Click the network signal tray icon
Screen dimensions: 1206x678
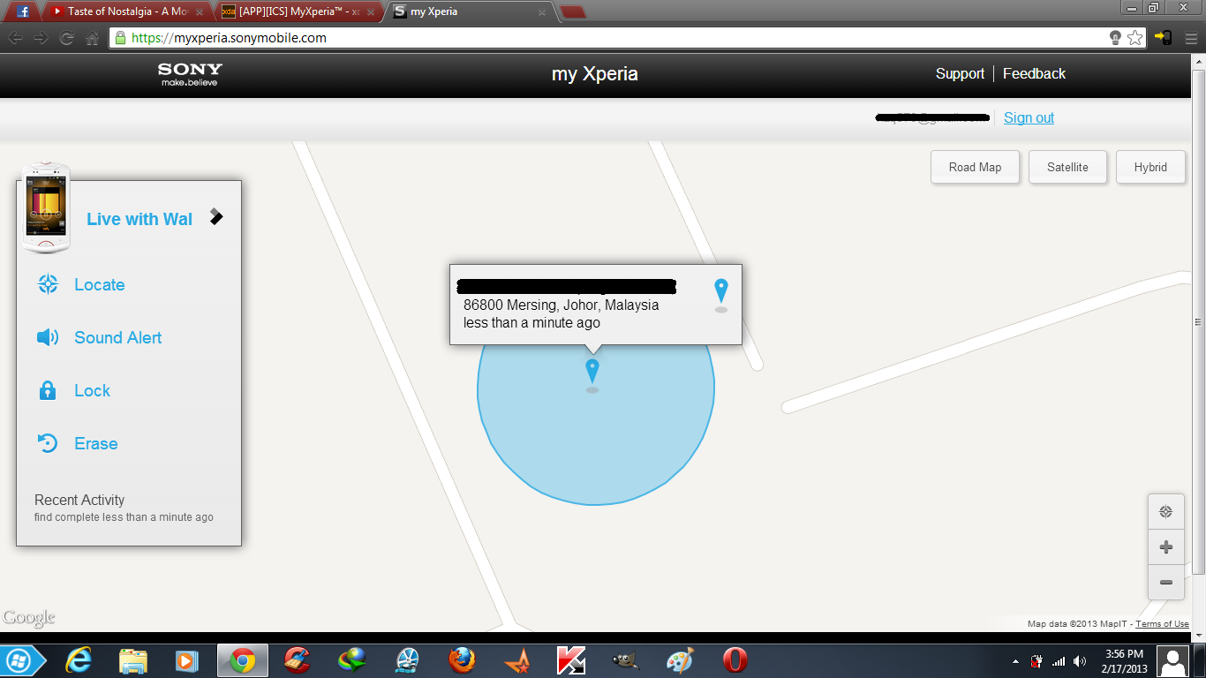pyautogui.click(x=1059, y=661)
